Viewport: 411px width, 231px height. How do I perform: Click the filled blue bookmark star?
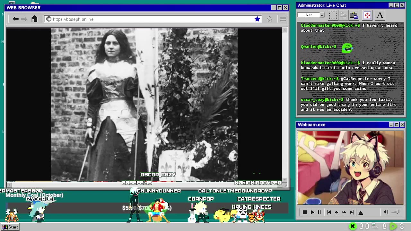257,19
